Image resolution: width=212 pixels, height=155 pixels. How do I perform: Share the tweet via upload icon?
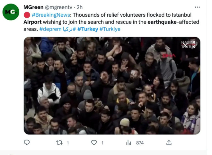click(x=169, y=142)
